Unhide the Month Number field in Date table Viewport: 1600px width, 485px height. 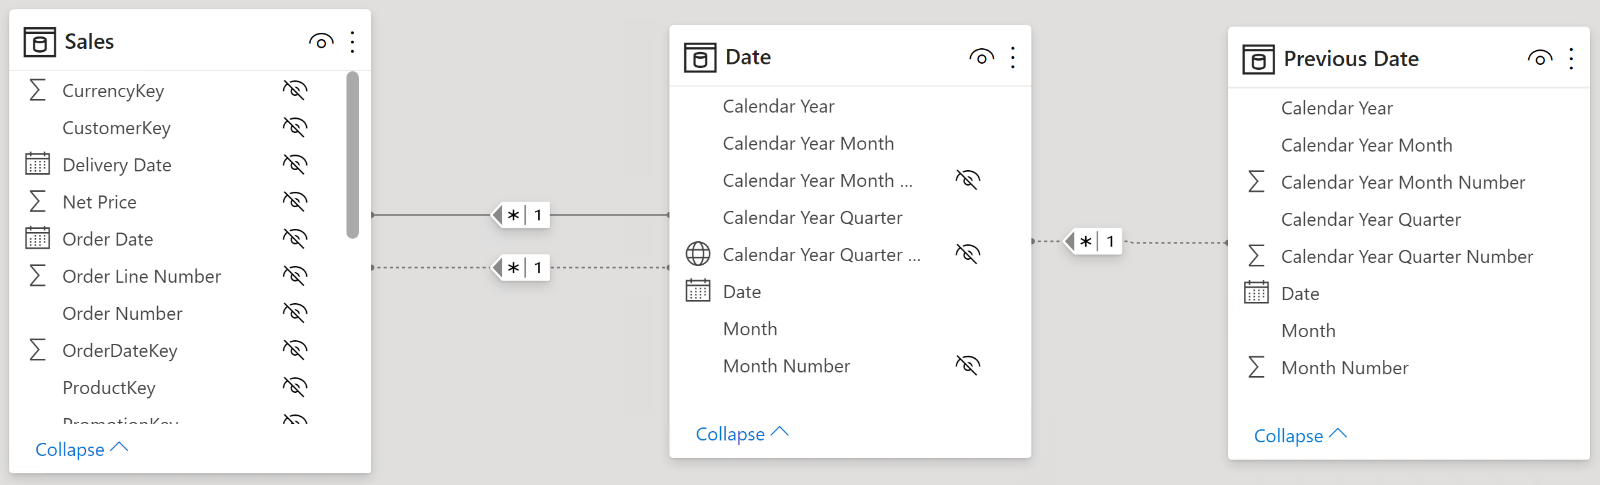(968, 366)
